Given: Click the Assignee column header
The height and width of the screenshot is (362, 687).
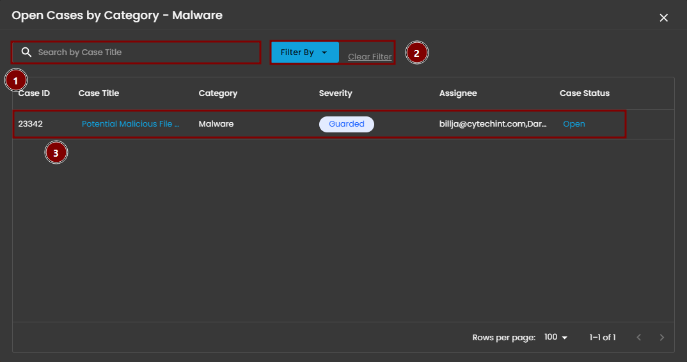Looking at the screenshot, I should point(458,93).
